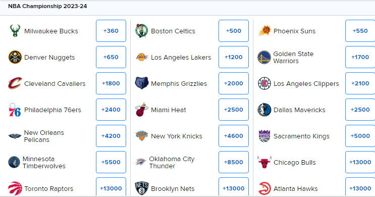Image resolution: width=375 pixels, height=197 pixels.
Task: Pick the Lakers +1200 odds button
Action: point(234,57)
